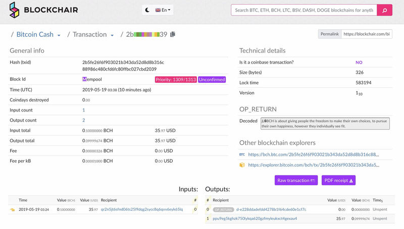Click the colored hash strip in the breadcrumb
This screenshot has width=404, height=229.
pyautogui.click(x=146, y=34)
